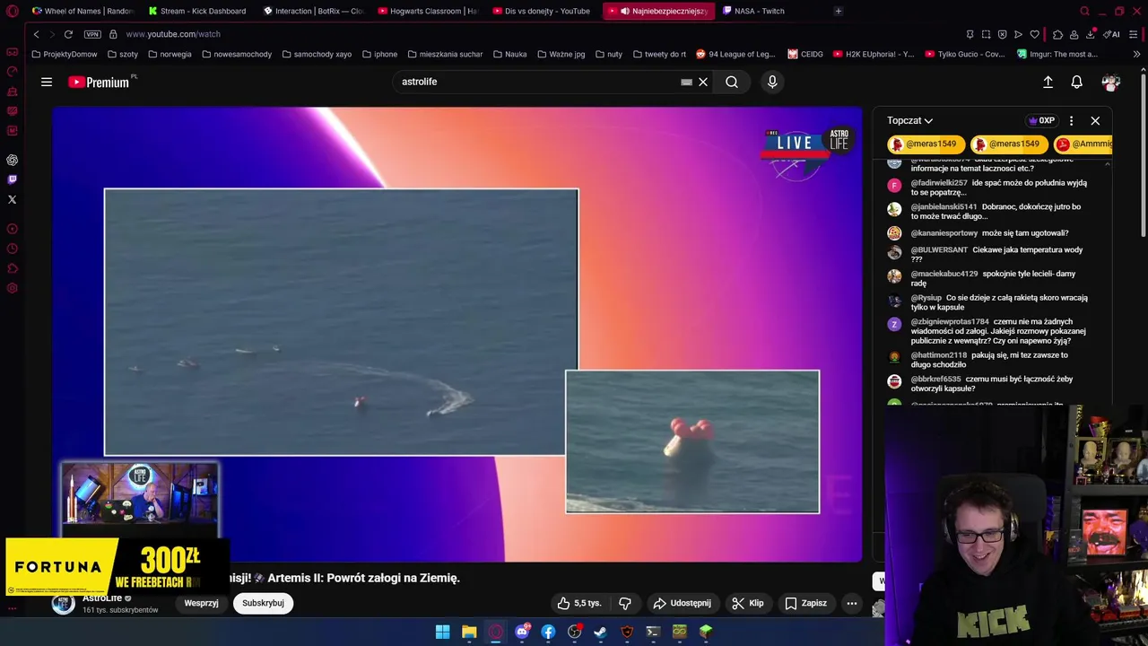1148x646 pixels.
Task: Open Easy Setup sliders icon
Action: point(1134,34)
